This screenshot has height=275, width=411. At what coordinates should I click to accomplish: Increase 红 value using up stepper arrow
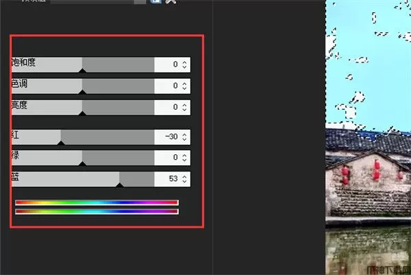point(184,134)
